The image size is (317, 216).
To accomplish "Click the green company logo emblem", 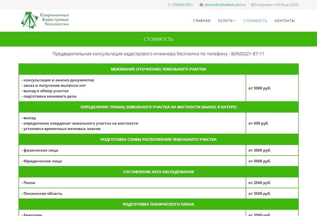I will [29, 20].
